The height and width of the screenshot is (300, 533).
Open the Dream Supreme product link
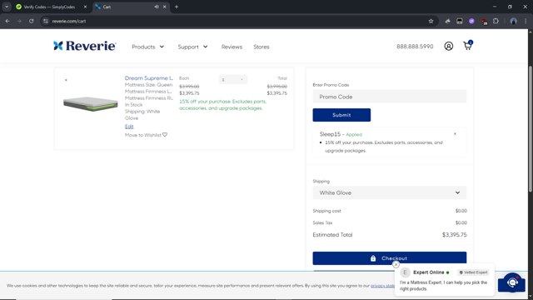click(x=148, y=77)
